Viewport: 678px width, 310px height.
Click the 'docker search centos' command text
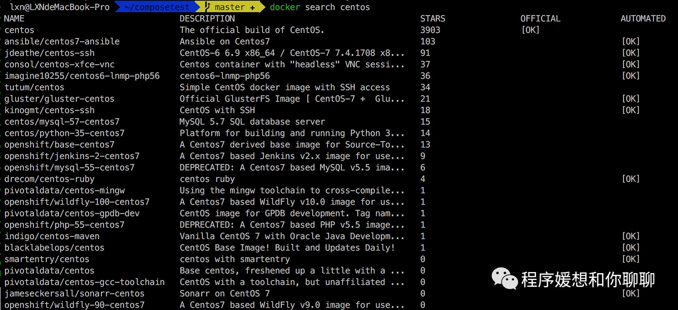click(x=320, y=7)
